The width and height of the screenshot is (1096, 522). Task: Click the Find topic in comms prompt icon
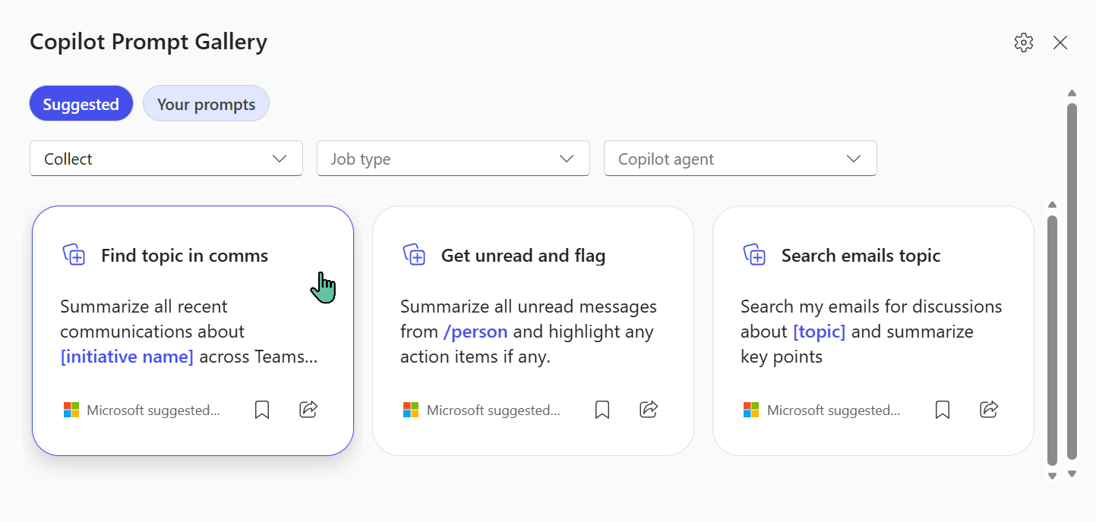click(x=74, y=255)
